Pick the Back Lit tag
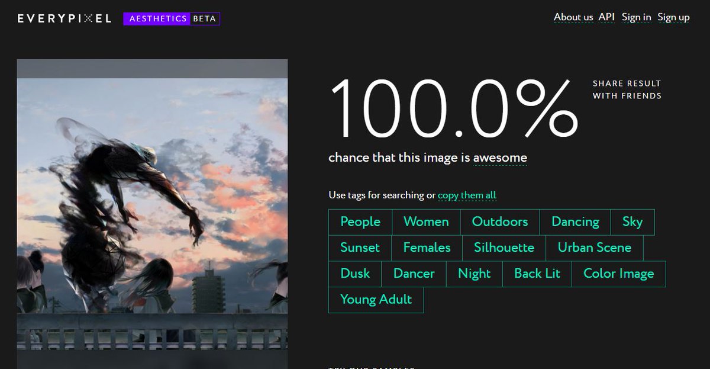Image resolution: width=710 pixels, height=369 pixels. click(537, 274)
